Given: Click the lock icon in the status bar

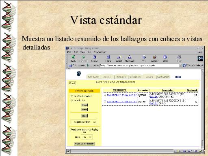Looking at the screenshot, I should pos(68,151).
